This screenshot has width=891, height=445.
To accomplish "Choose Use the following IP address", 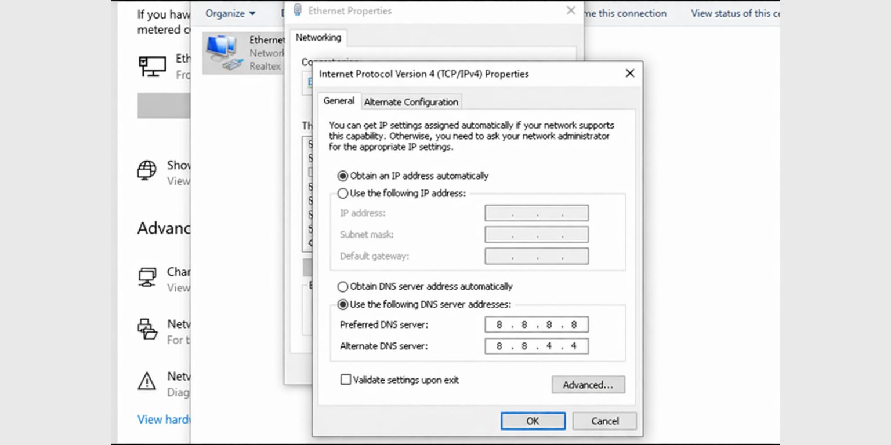I will tap(342, 193).
